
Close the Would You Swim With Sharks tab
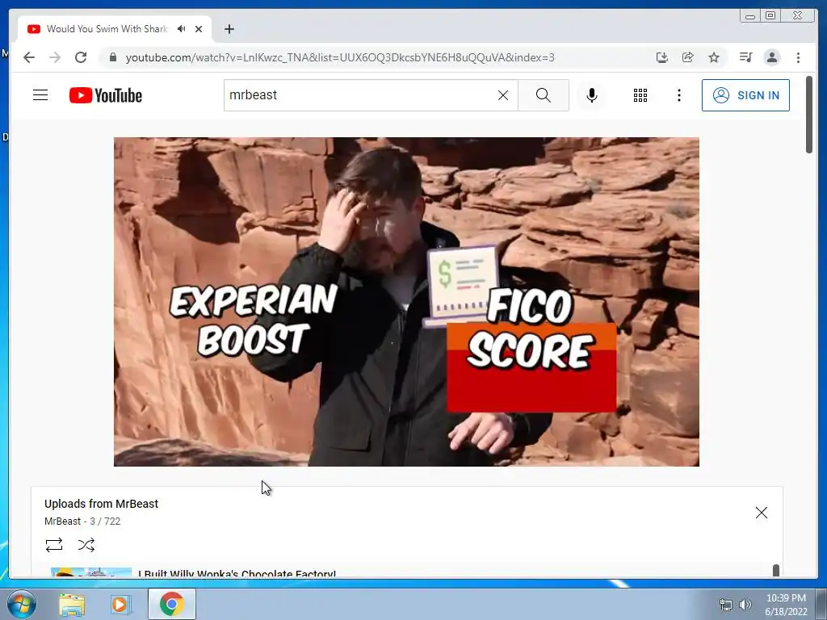click(199, 29)
